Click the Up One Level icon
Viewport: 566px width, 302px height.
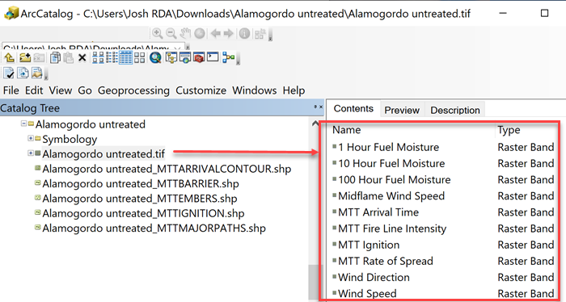click(x=10, y=57)
